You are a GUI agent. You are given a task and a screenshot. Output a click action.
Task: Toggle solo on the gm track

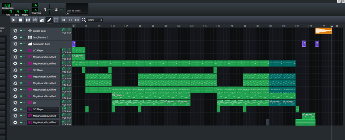25,103
